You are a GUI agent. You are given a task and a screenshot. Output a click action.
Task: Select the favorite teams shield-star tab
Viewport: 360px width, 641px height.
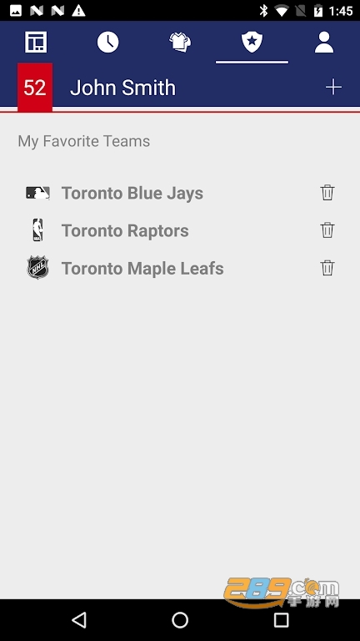pos(252,42)
